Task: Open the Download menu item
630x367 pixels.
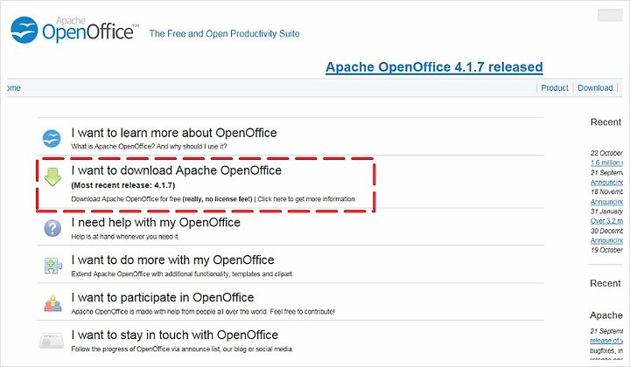Action: [595, 88]
